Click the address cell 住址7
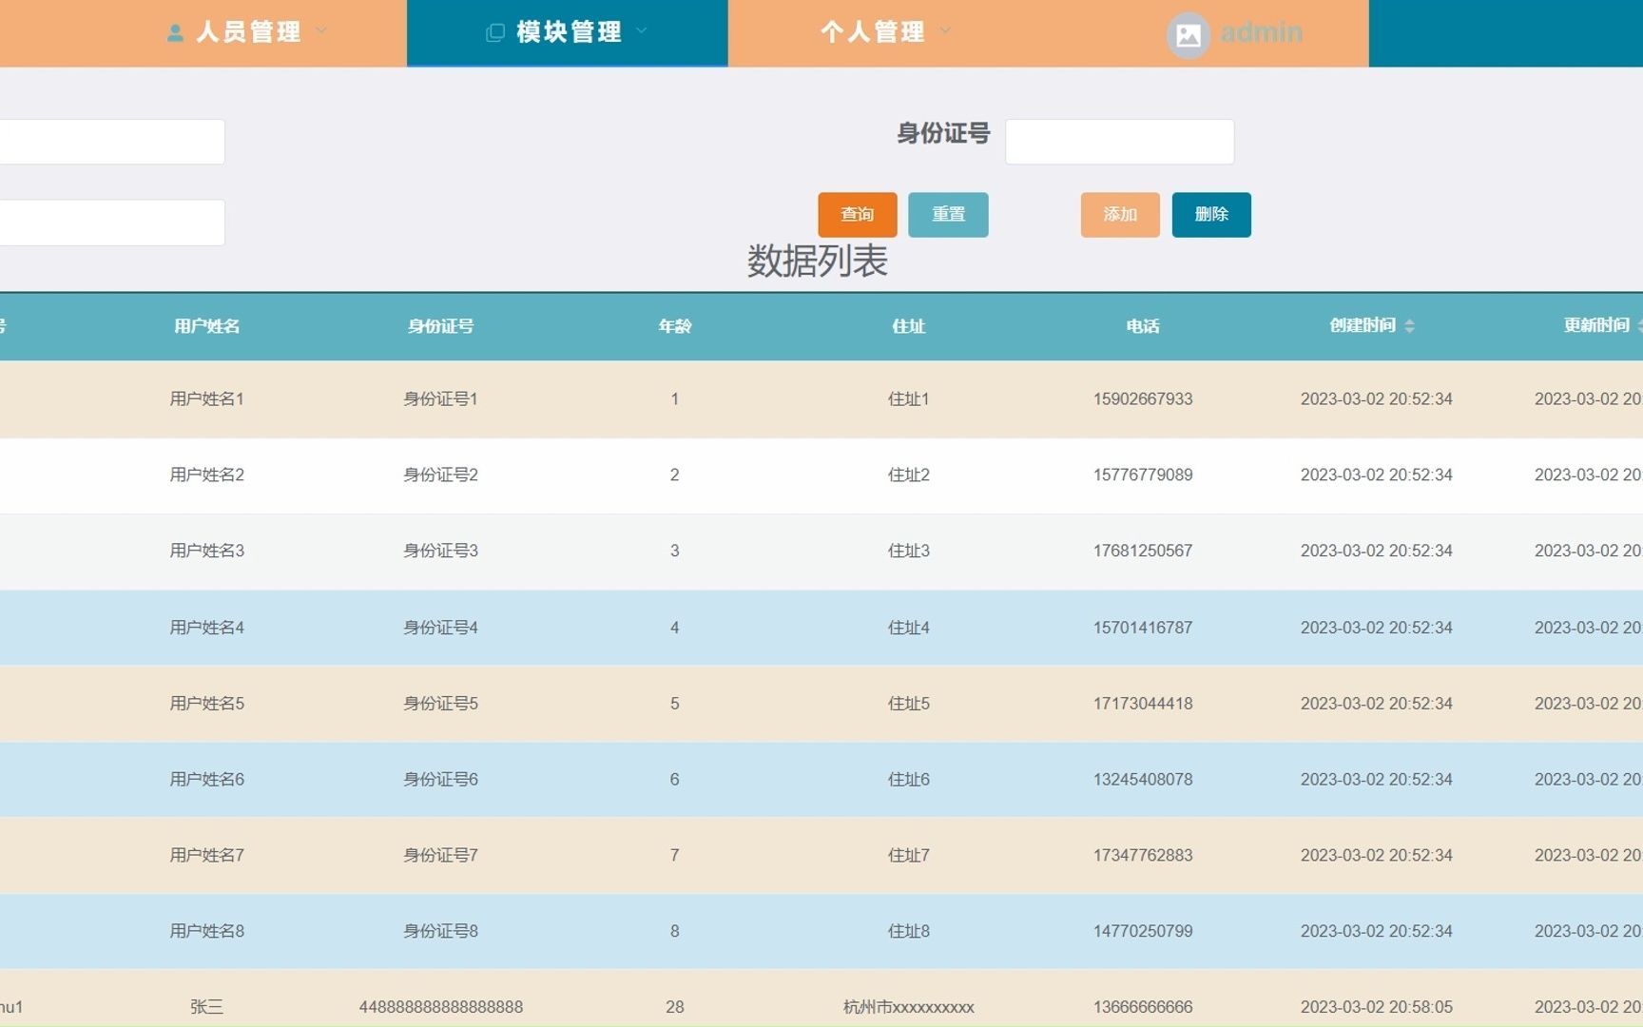Image resolution: width=1643 pixels, height=1027 pixels. (909, 856)
